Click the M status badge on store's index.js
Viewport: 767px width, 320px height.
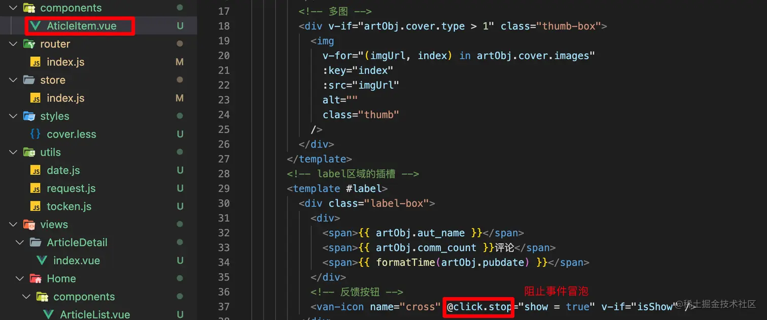(180, 98)
